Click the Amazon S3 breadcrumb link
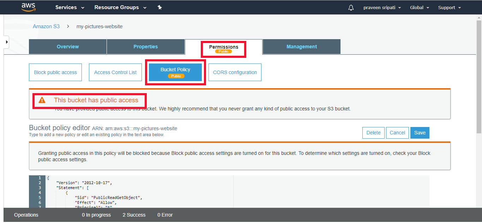Viewport: 482px width, 224px height. click(46, 26)
